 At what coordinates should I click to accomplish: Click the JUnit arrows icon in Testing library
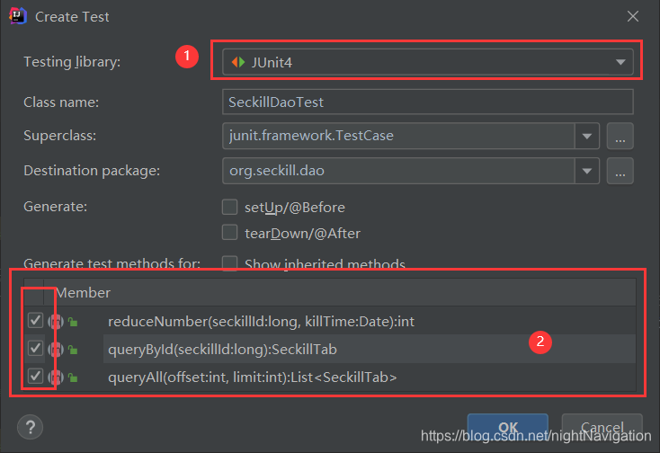pos(238,62)
